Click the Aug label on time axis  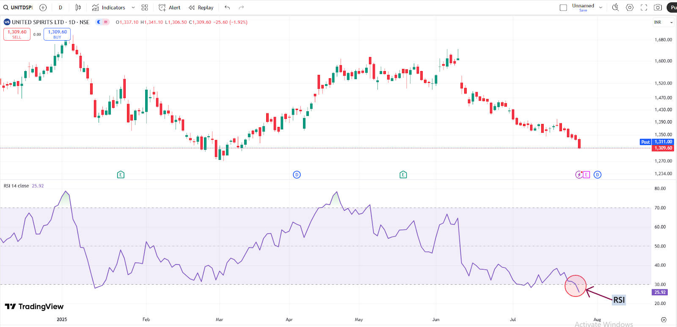[x=597, y=319]
